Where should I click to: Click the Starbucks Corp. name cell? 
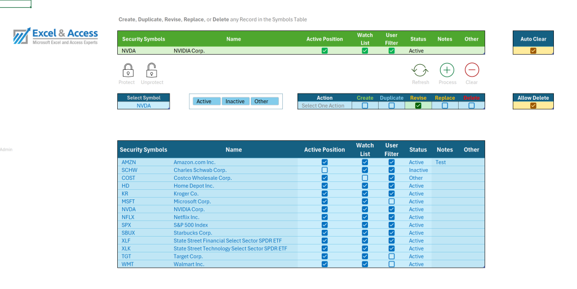click(x=234, y=233)
